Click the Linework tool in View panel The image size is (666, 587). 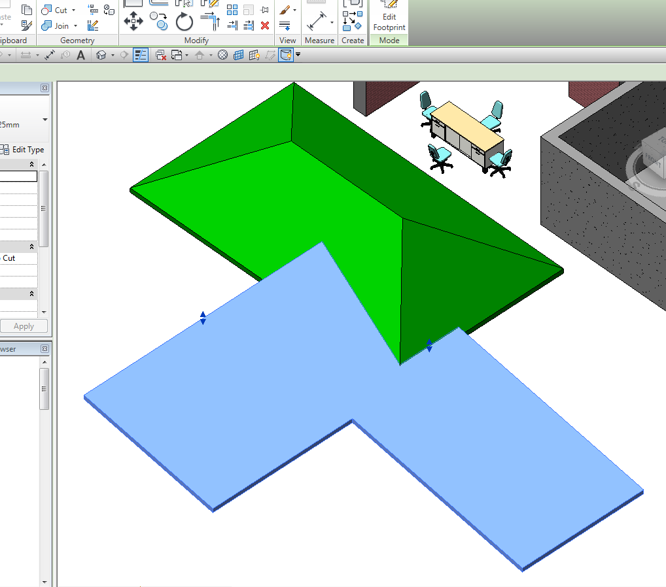click(285, 25)
